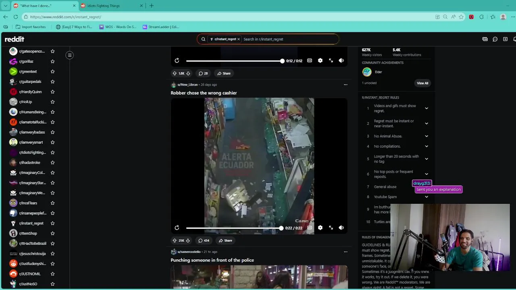Screen dimensions: 516x290
Task: Open the 28 comments button
Action: coord(203,73)
